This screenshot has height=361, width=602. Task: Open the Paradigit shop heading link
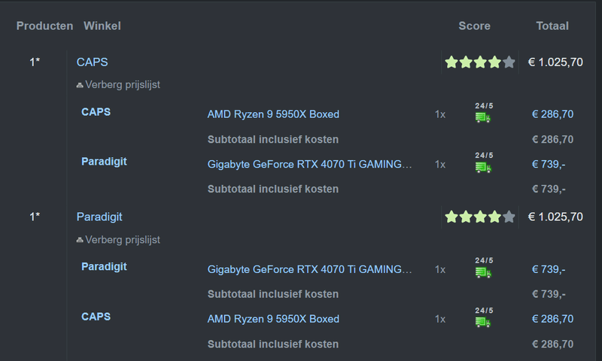click(99, 217)
